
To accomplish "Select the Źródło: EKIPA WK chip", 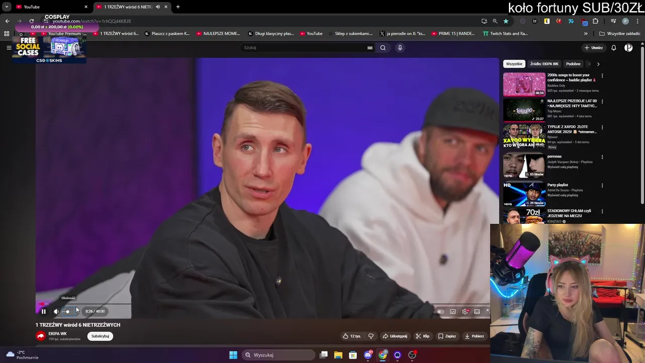I will 544,64.
